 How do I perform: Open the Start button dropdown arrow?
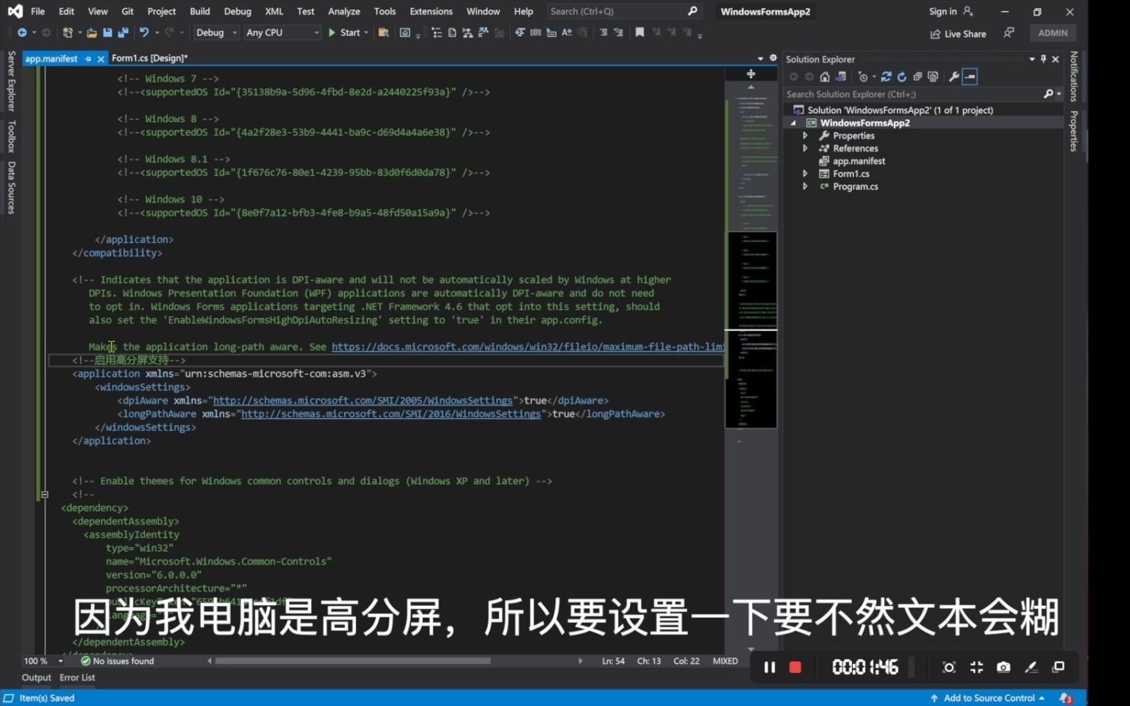366,32
